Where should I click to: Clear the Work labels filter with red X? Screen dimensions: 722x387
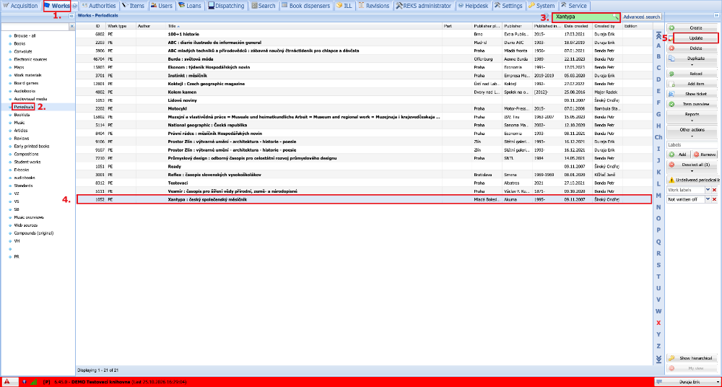715,190
